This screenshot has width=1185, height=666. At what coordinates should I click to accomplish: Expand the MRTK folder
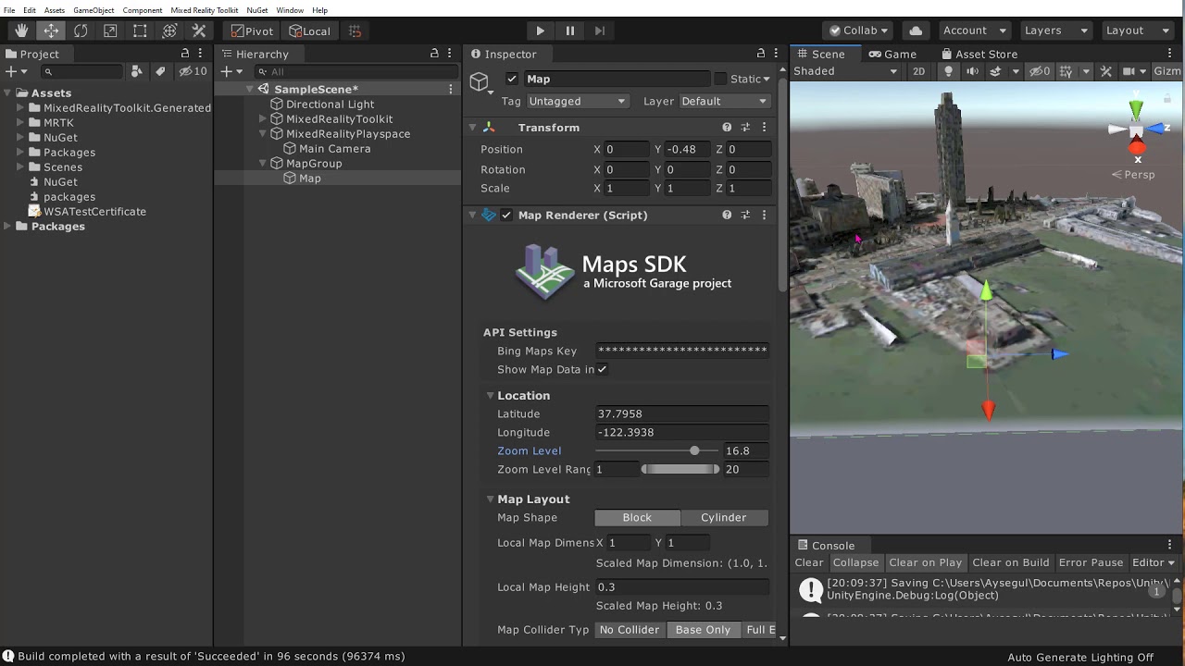coord(21,122)
